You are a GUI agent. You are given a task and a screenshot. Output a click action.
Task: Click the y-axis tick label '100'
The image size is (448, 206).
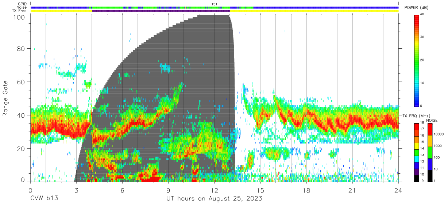[x=20, y=17]
